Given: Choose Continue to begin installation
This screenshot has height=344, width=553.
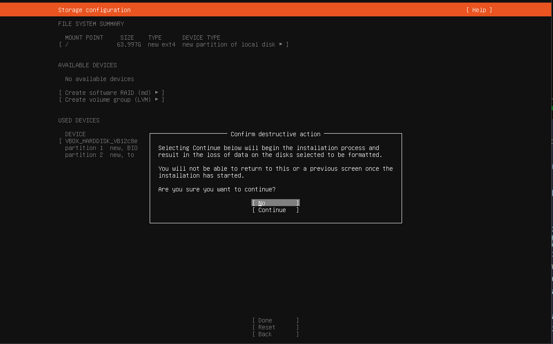Looking at the screenshot, I should (275, 210).
